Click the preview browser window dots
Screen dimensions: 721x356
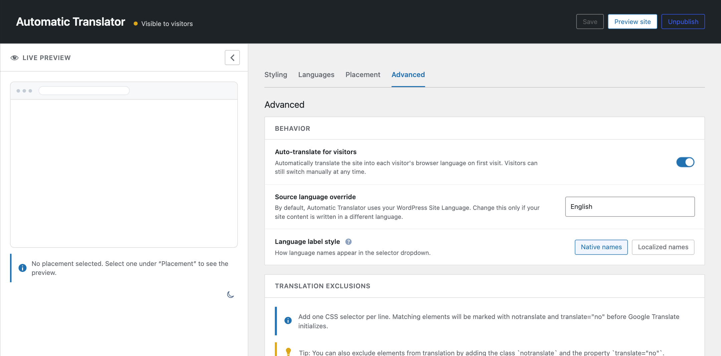pyautogui.click(x=24, y=91)
